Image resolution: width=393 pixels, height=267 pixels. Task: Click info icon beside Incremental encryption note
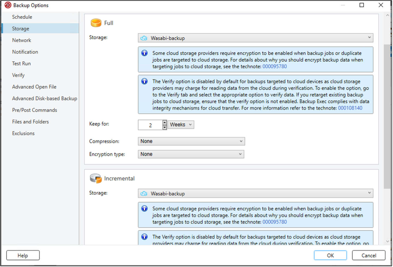click(144, 209)
